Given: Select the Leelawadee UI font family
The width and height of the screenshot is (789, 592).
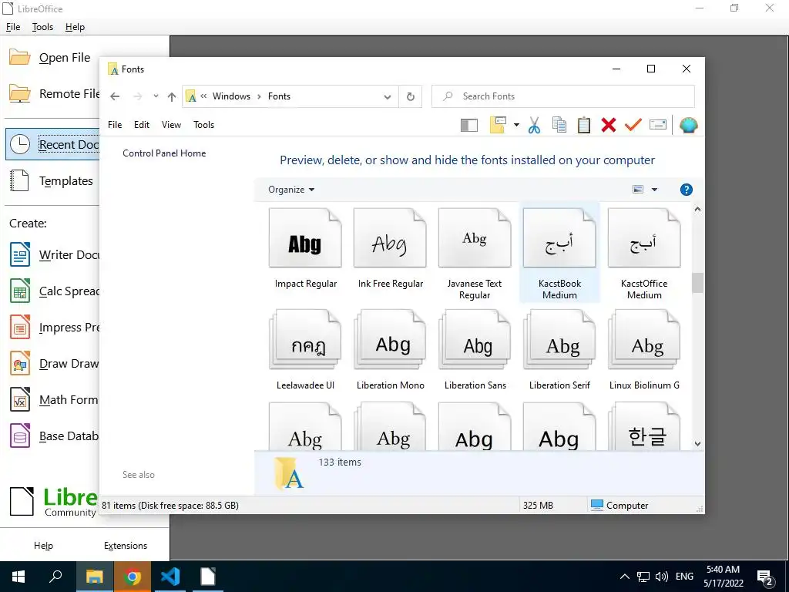Looking at the screenshot, I should tap(305, 351).
